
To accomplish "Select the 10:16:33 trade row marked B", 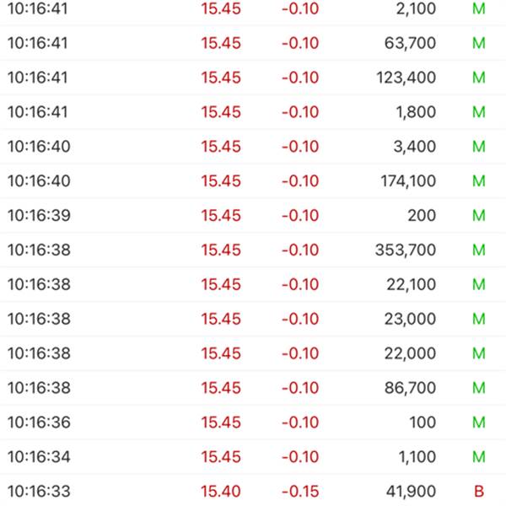I will (253, 491).
